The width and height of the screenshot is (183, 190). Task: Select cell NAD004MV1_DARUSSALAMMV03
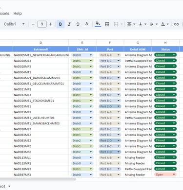(41, 78)
